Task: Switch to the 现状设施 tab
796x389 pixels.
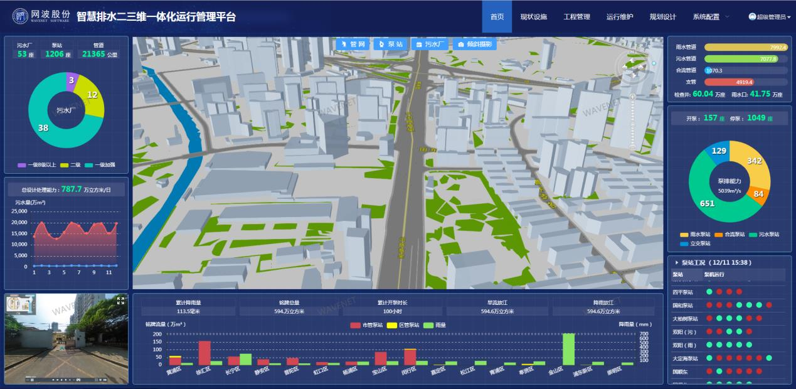Action: click(x=534, y=17)
